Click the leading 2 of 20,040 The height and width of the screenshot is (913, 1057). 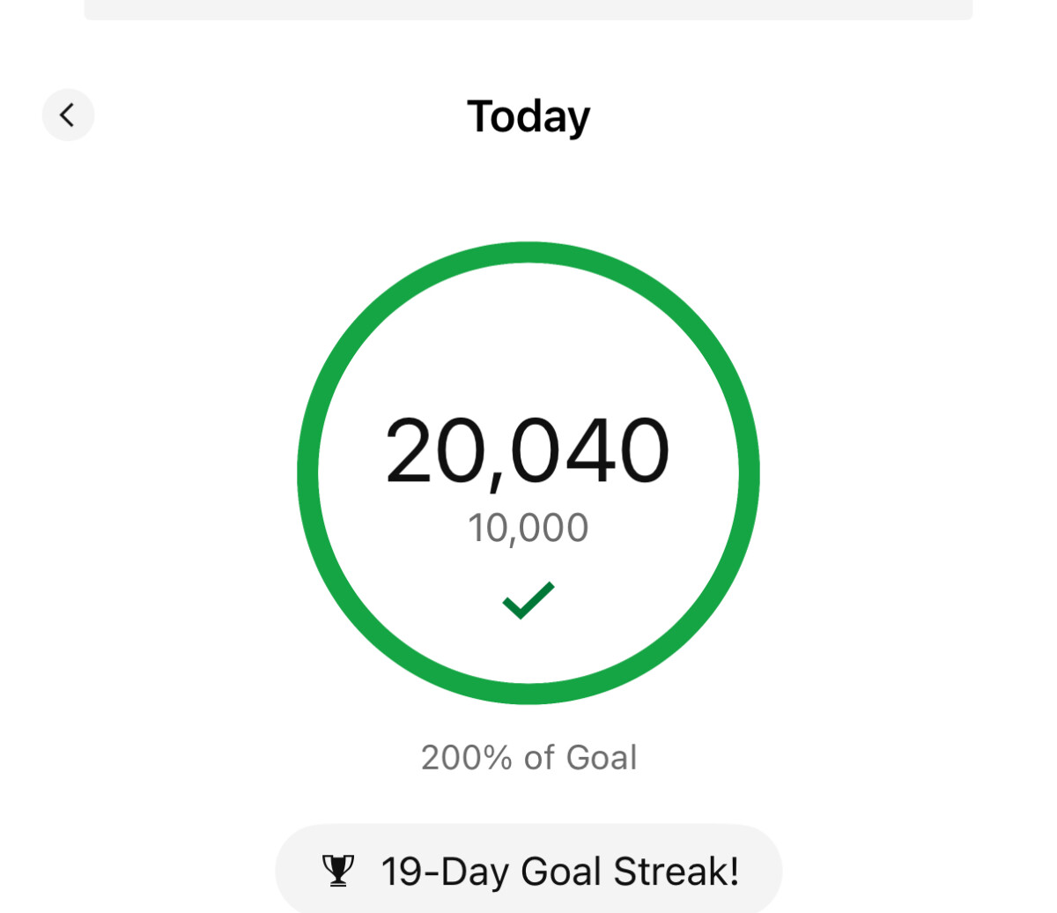(x=412, y=451)
